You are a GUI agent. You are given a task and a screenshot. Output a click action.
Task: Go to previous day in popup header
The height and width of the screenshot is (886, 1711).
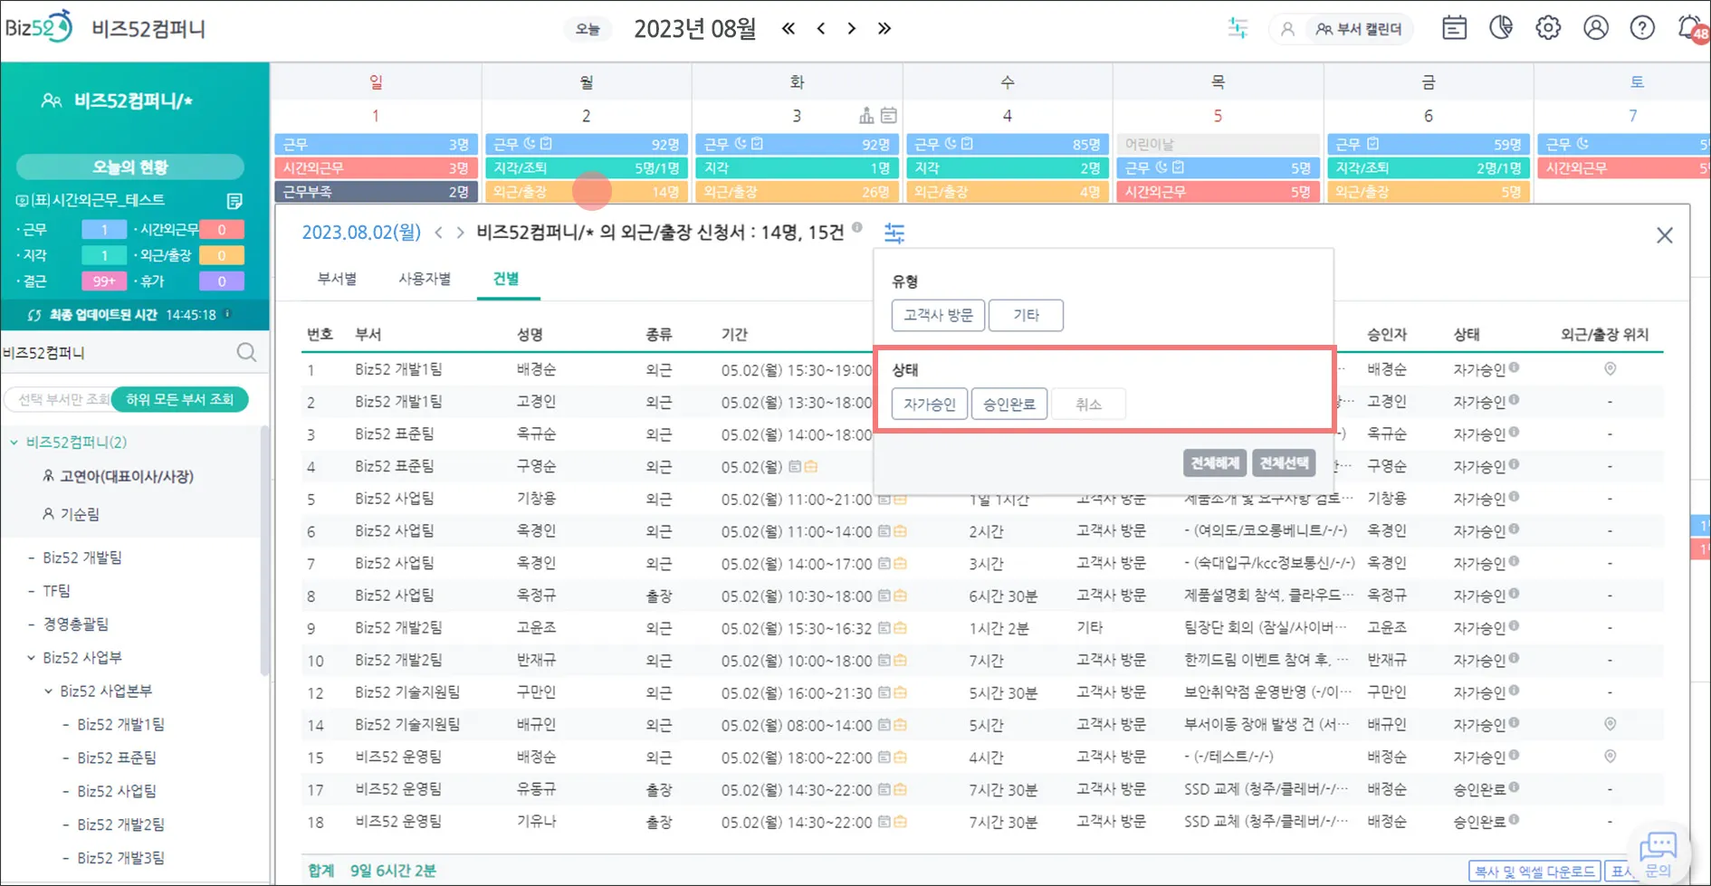tap(439, 233)
